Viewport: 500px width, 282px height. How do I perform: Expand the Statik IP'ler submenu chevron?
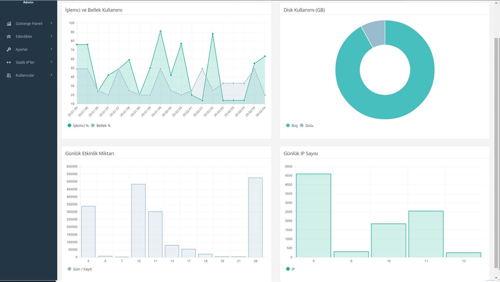coord(52,62)
